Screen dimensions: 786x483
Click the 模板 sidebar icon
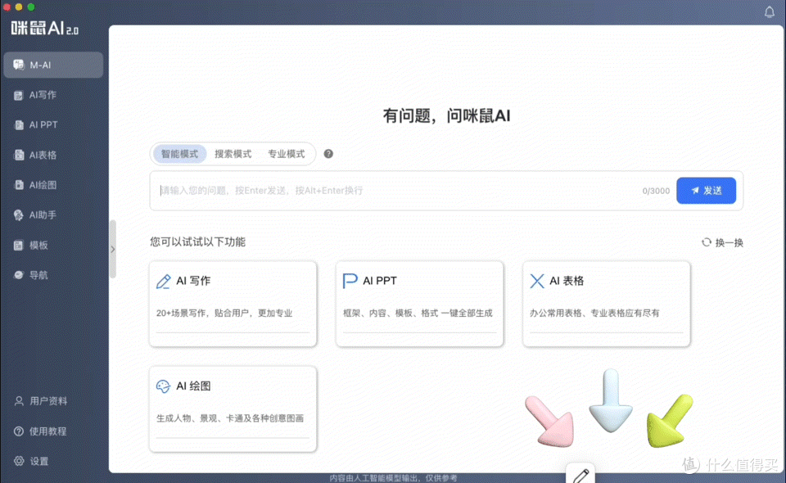[x=19, y=245]
